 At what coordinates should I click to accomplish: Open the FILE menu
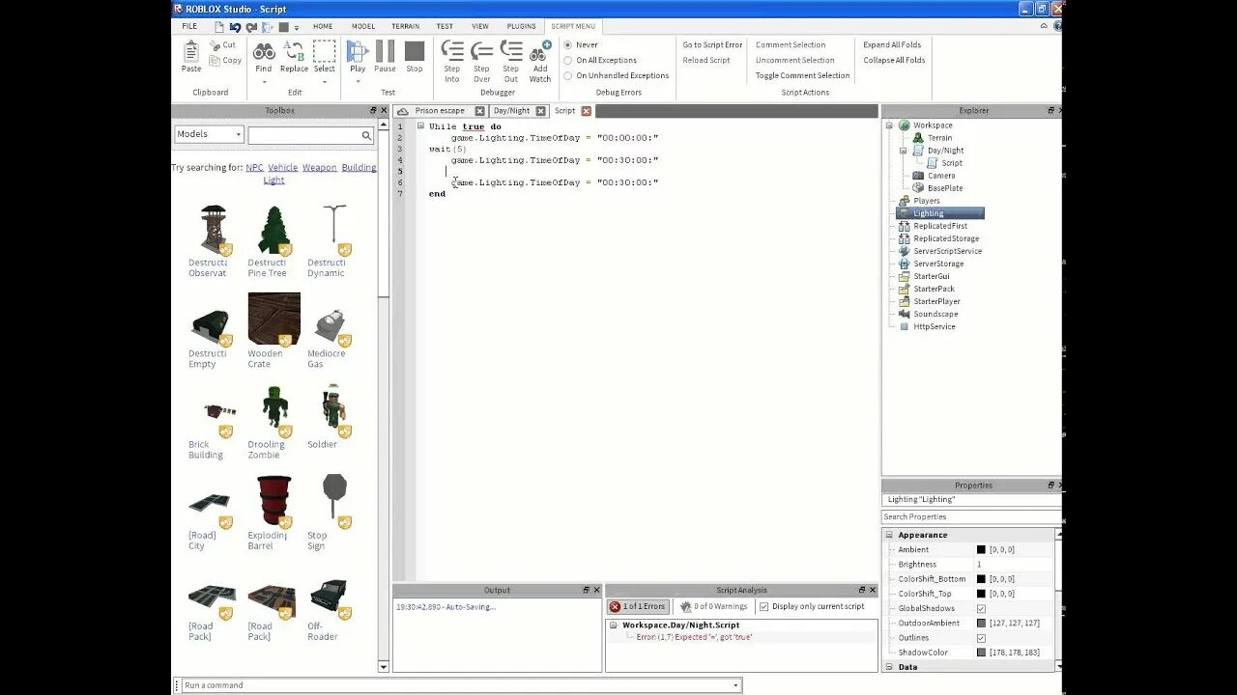point(189,26)
